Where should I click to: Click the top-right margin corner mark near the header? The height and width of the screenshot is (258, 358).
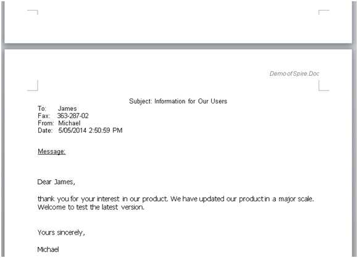(324, 86)
